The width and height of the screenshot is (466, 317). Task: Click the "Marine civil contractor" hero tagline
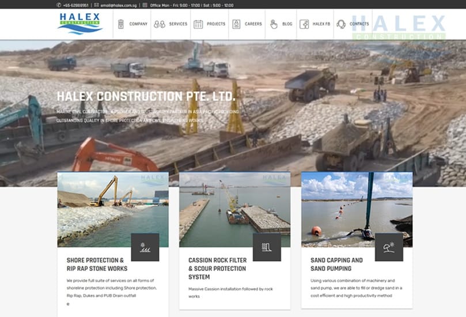click(147, 116)
